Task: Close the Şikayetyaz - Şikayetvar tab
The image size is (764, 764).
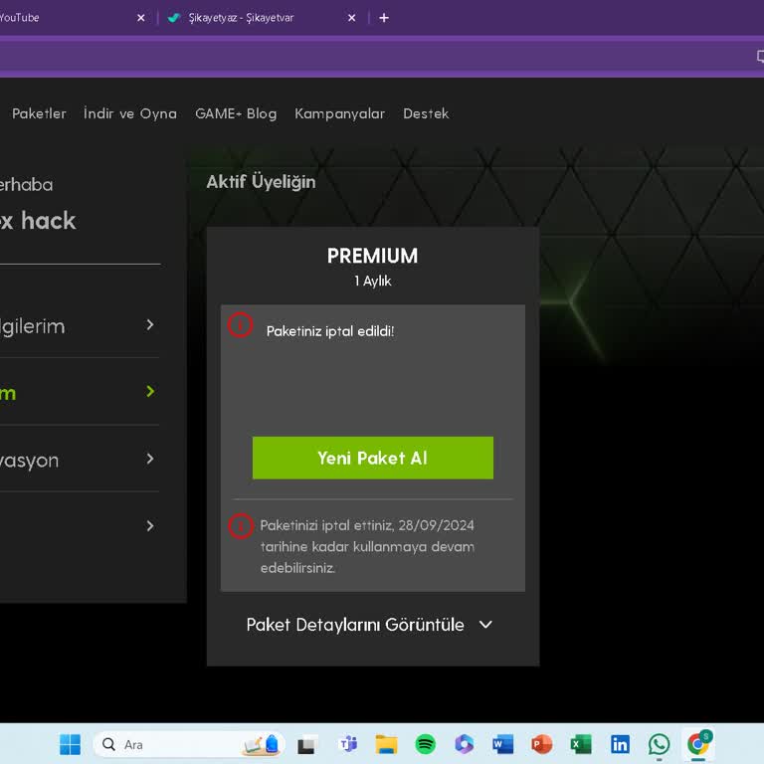Action: click(351, 18)
